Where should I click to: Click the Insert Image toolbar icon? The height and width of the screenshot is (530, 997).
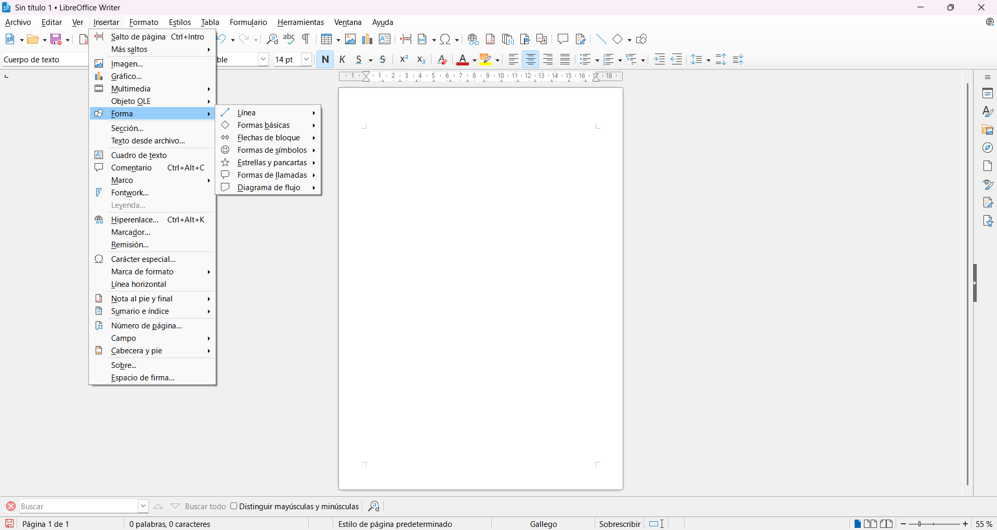pos(350,39)
